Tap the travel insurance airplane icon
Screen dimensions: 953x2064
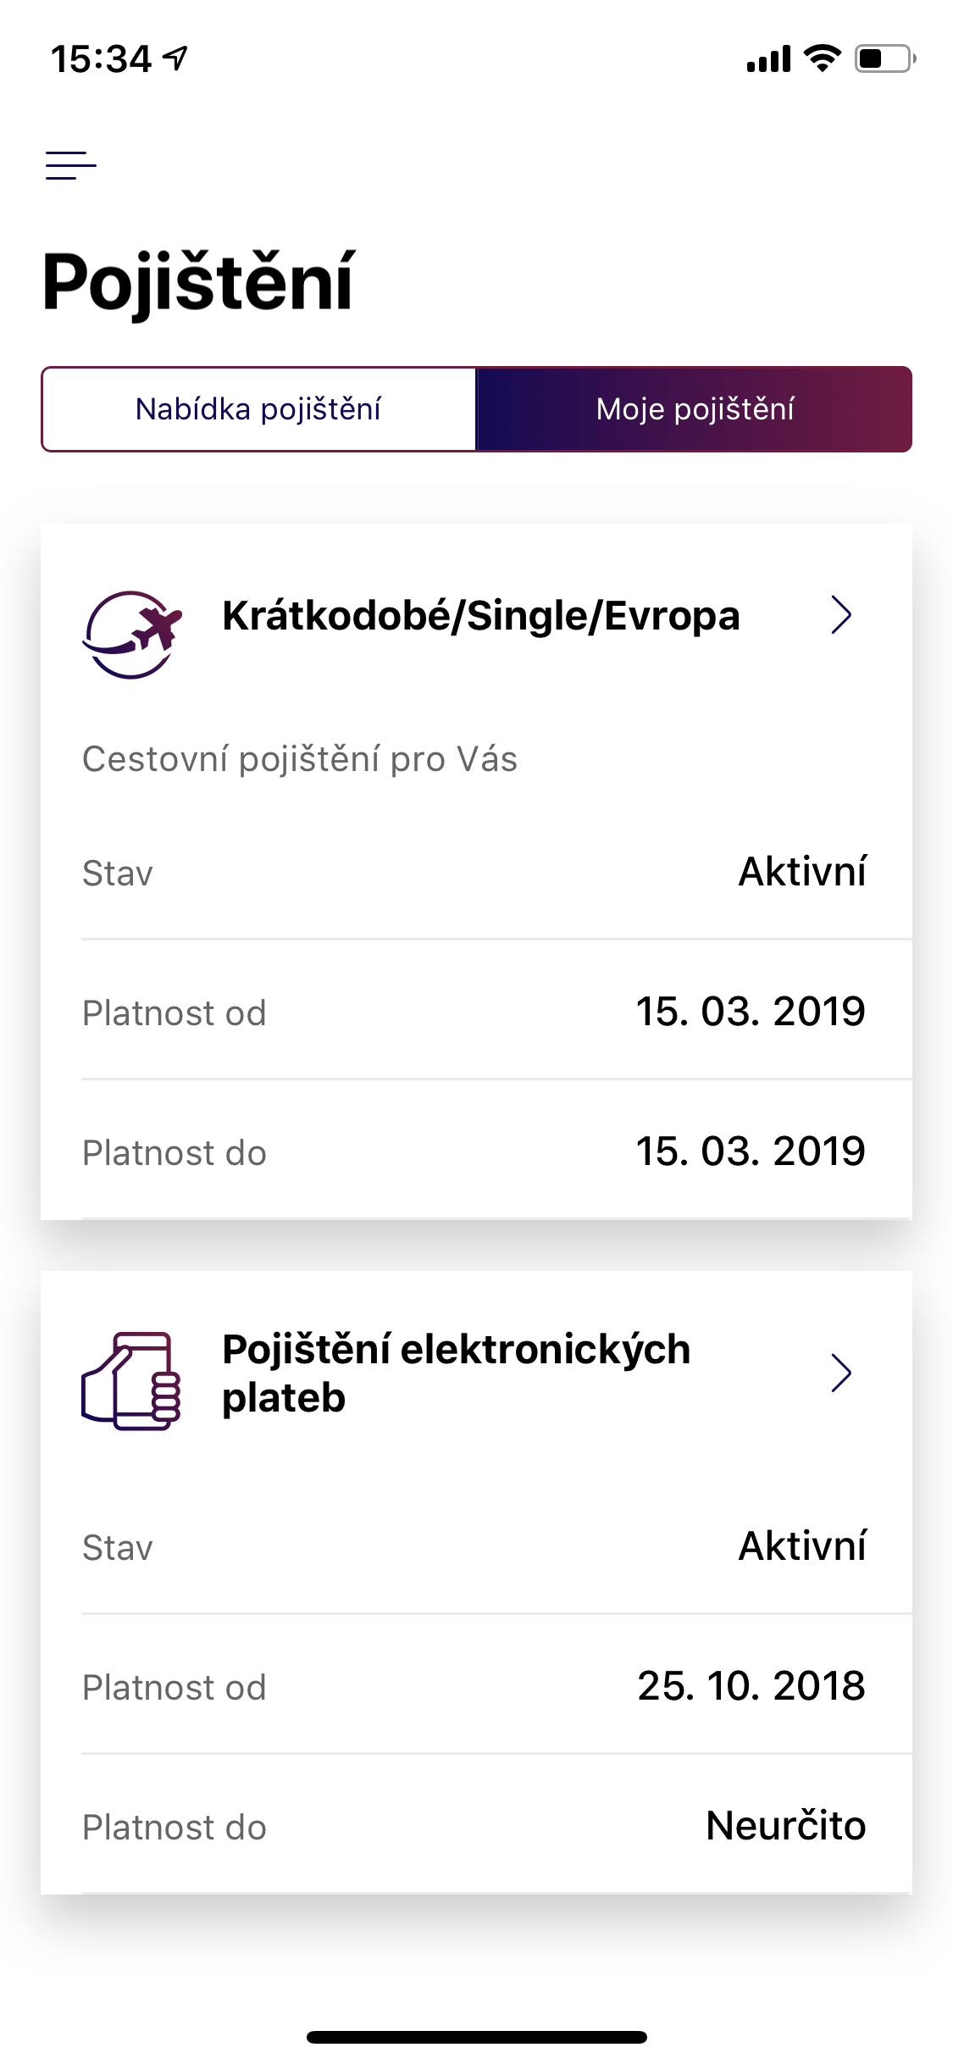(x=132, y=634)
